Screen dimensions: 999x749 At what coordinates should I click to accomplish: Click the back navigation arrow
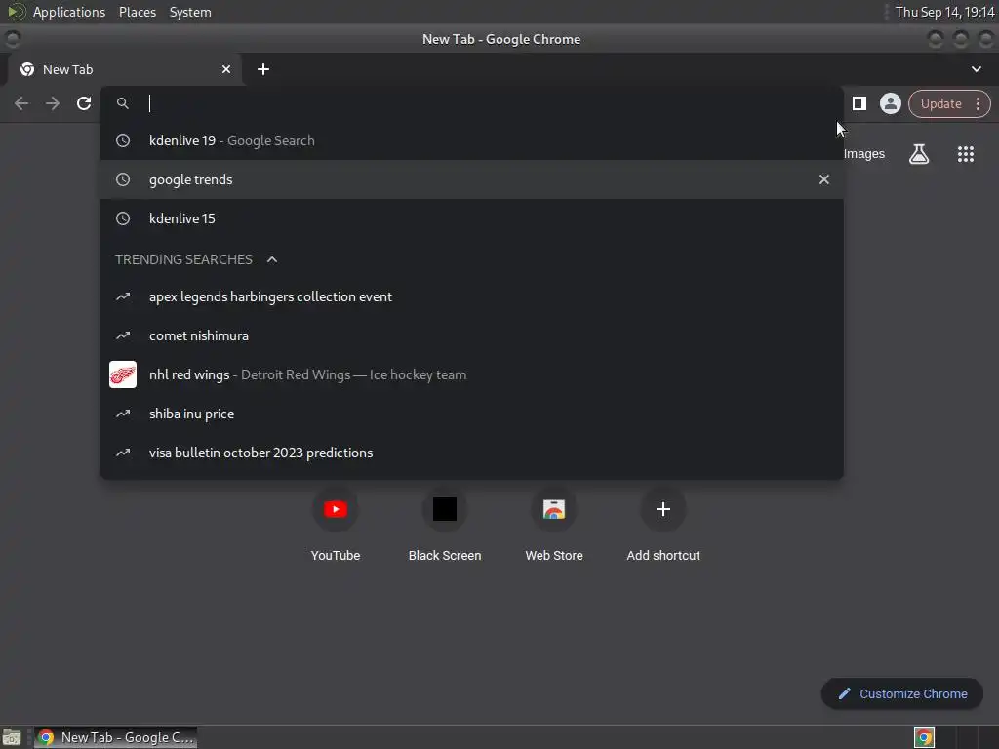[21, 103]
